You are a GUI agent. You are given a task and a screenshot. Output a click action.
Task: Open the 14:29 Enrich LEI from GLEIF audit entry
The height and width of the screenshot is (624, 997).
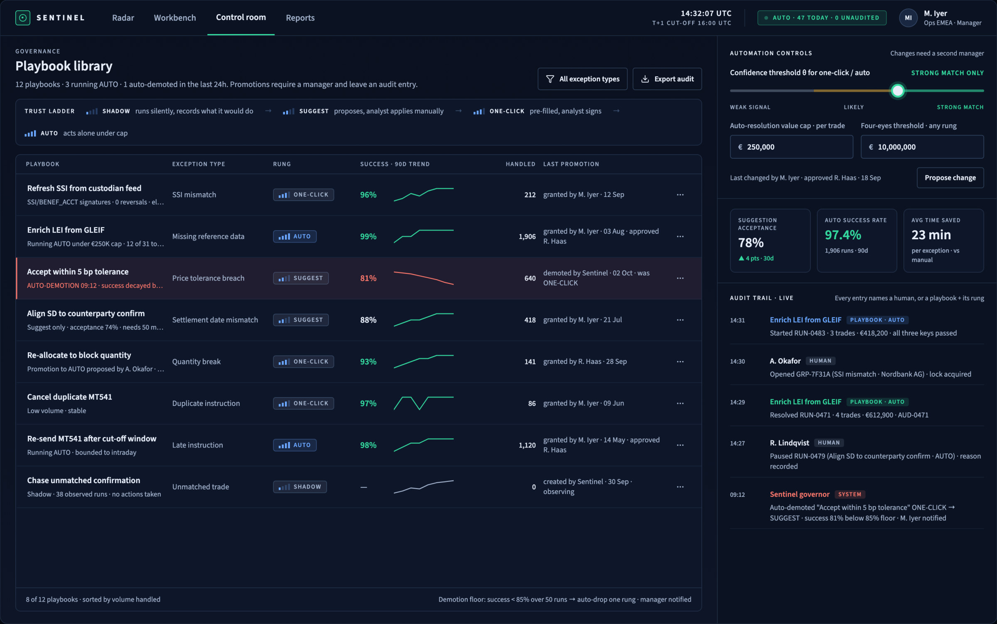[857, 408]
